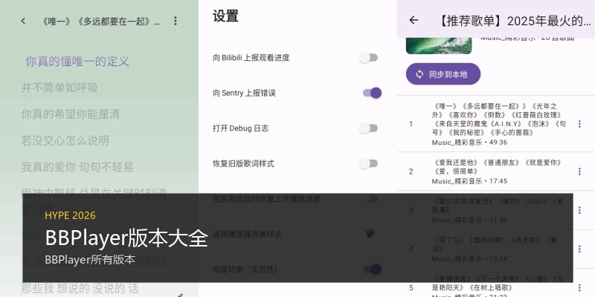595x297 pixels.
Task: Click the lyrics screen song title 《唯一》
Action: point(100,22)
